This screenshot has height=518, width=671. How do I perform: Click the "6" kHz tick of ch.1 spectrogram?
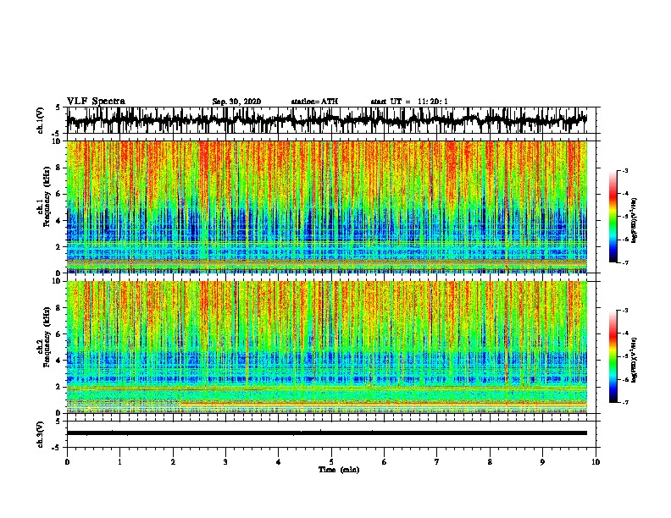[x=58, y=194]
